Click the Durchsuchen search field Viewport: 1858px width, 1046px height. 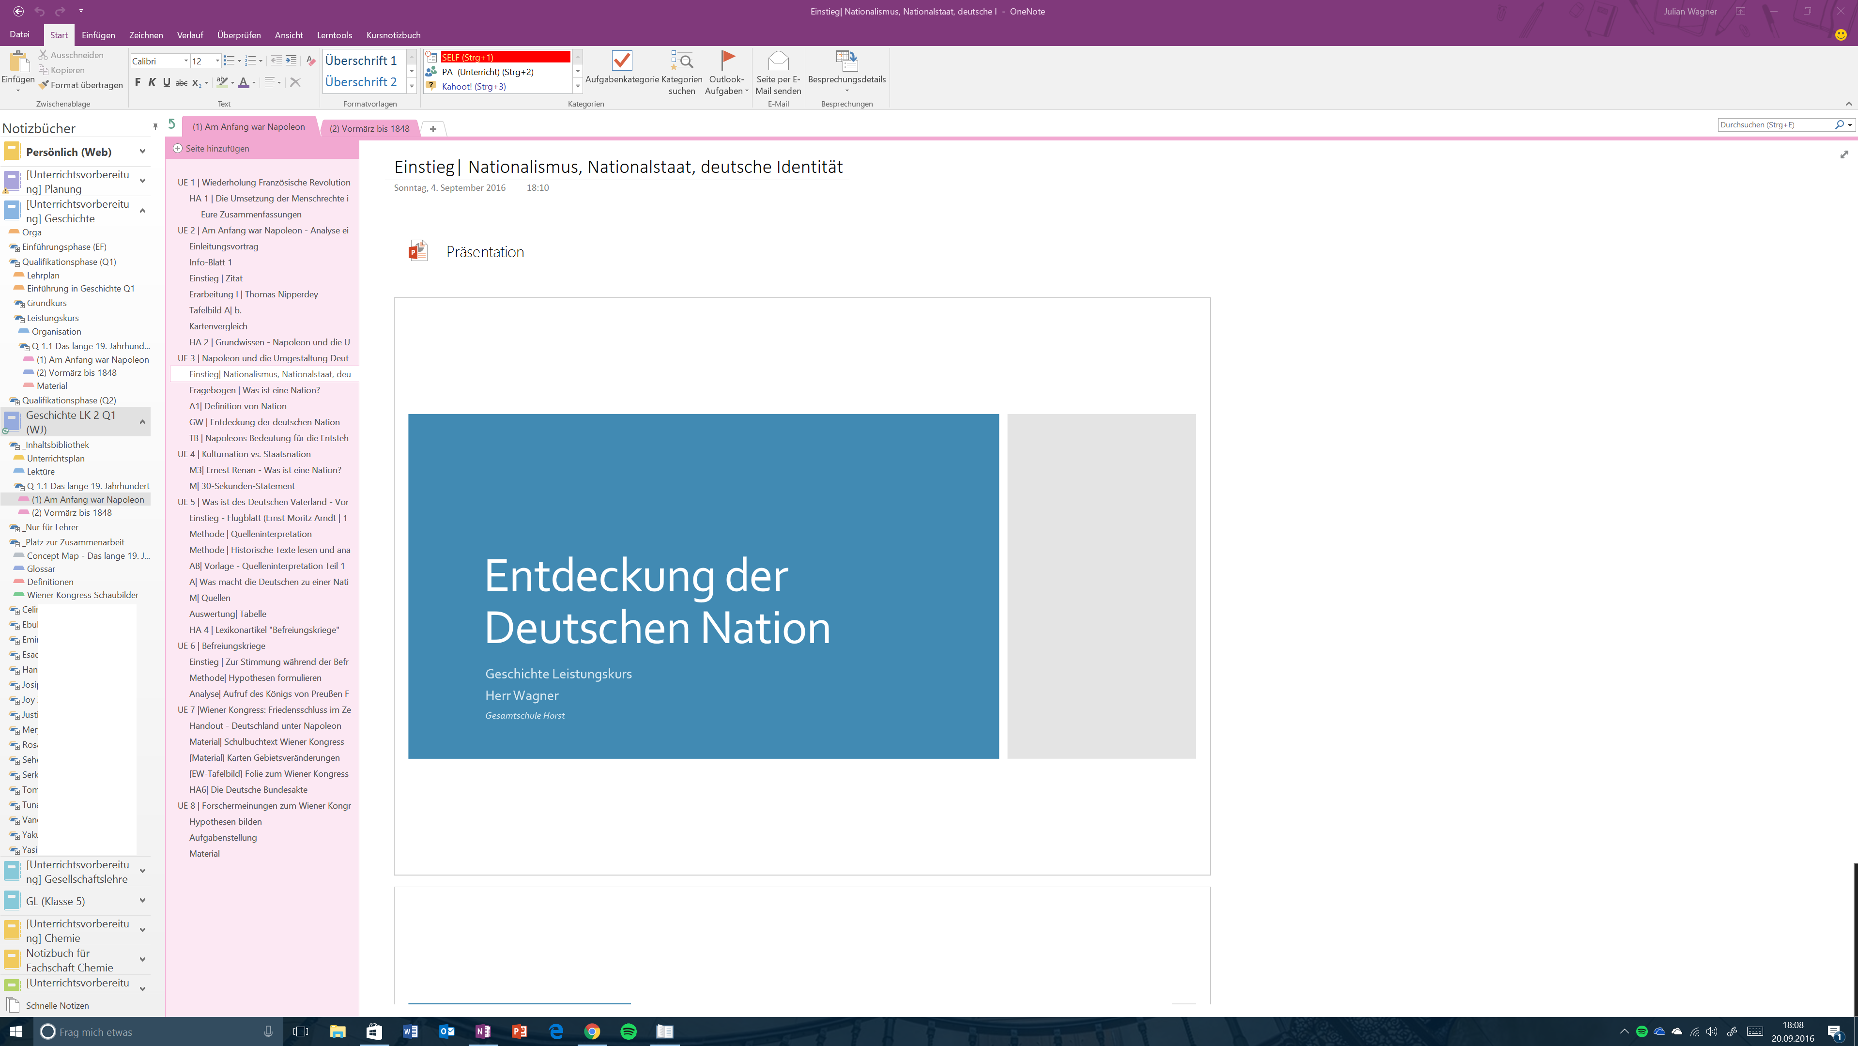1774,124
